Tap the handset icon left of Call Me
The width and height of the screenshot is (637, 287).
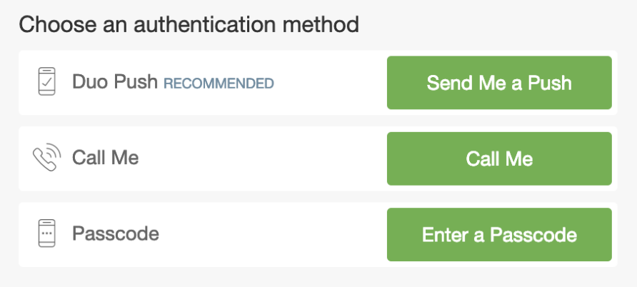click(x=46, y=158)
